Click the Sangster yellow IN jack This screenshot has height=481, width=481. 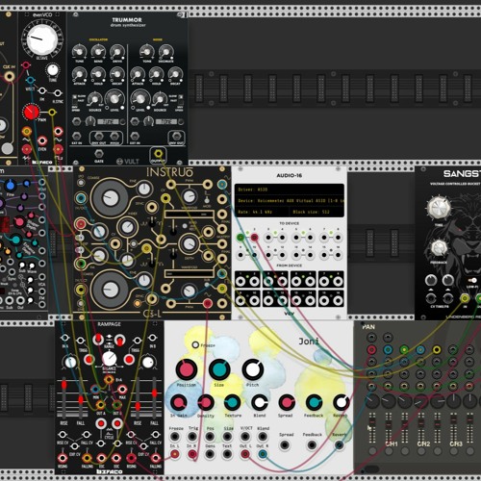click(465, 298)
